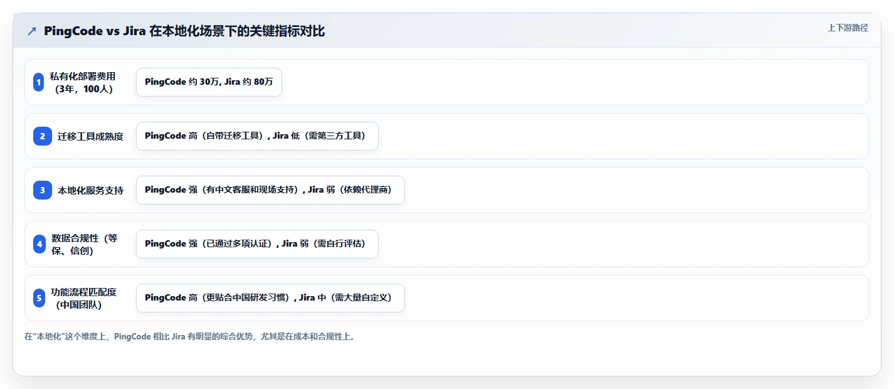Click the arrow icon beside the PingCode title
This screenshot has height=389, width=894.
click(32, 31)
